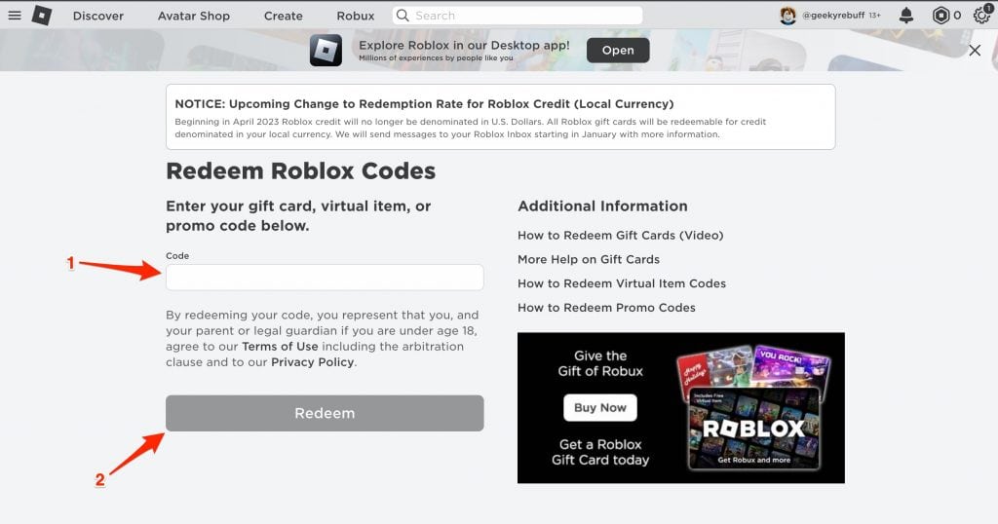Click the Robux balance icon
The height and width of the screenshot is (524, 998).
point(940,16)
